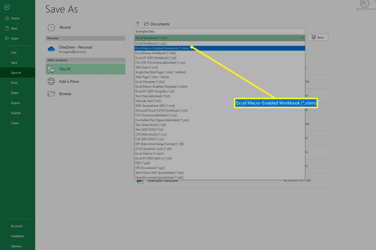Image resolution: width=376 pixels, height=250 pixels.
Task: Select Excel Template (*.xltx)
Action: (220, 82)
